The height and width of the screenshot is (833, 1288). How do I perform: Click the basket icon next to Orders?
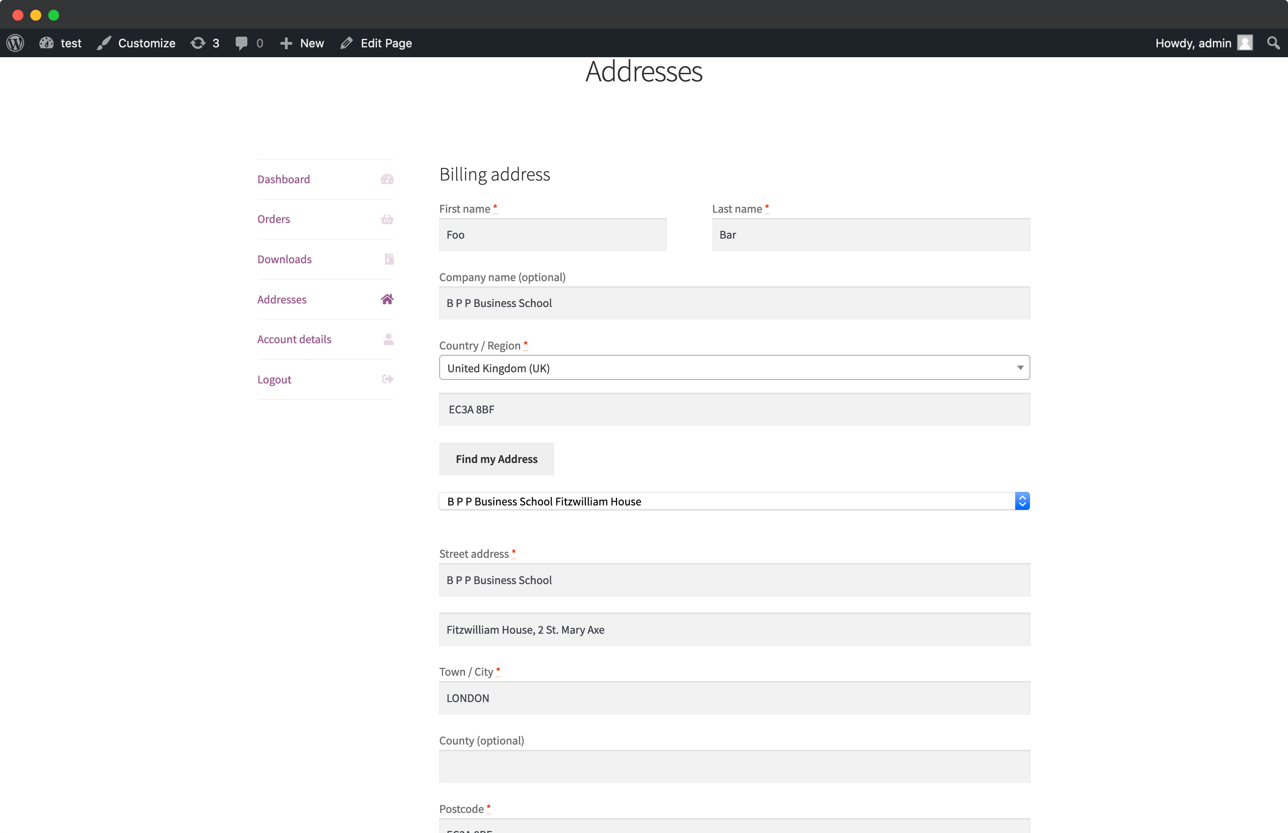[387, 219]
